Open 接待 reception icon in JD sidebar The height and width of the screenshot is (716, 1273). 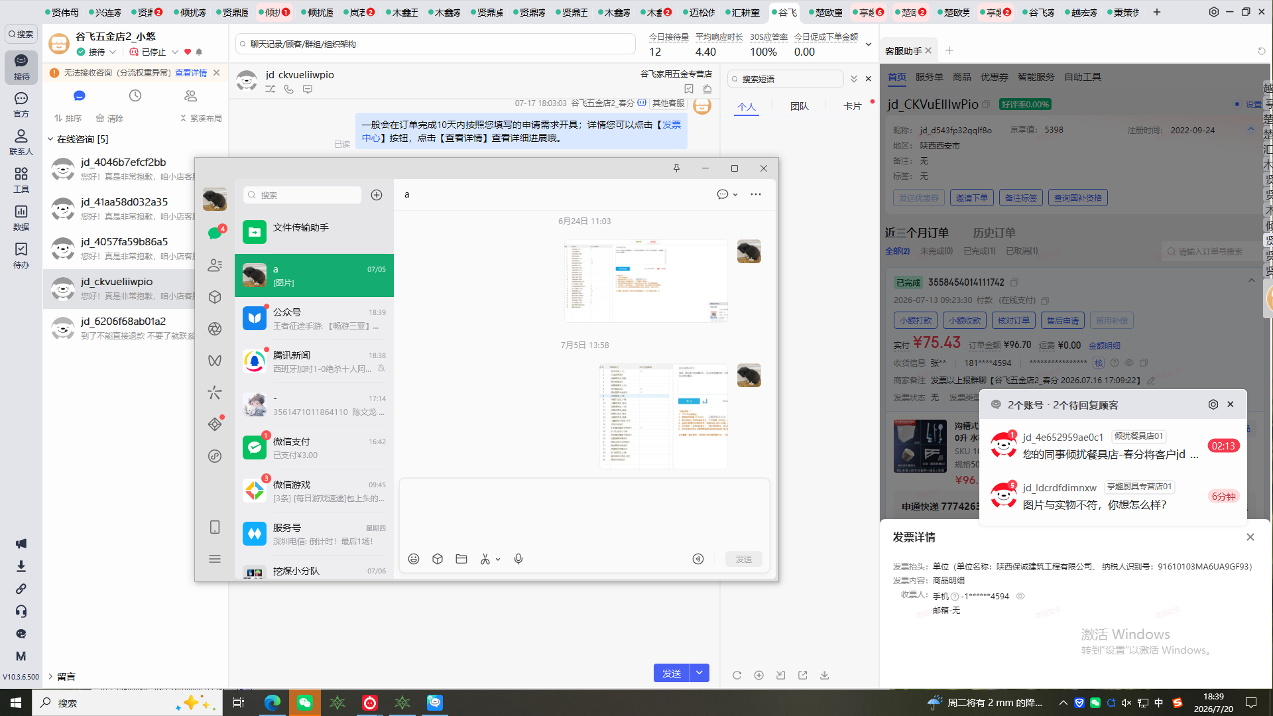21,67
